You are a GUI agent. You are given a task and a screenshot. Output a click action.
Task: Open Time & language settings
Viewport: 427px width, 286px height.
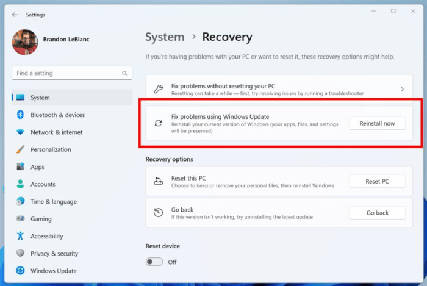[54, 202]
